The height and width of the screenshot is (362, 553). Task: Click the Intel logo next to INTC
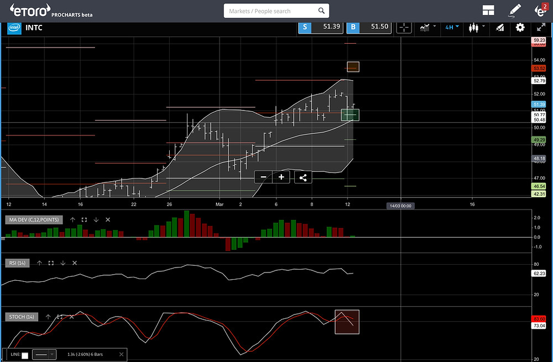pyautogui.click(x=14, y=28)
